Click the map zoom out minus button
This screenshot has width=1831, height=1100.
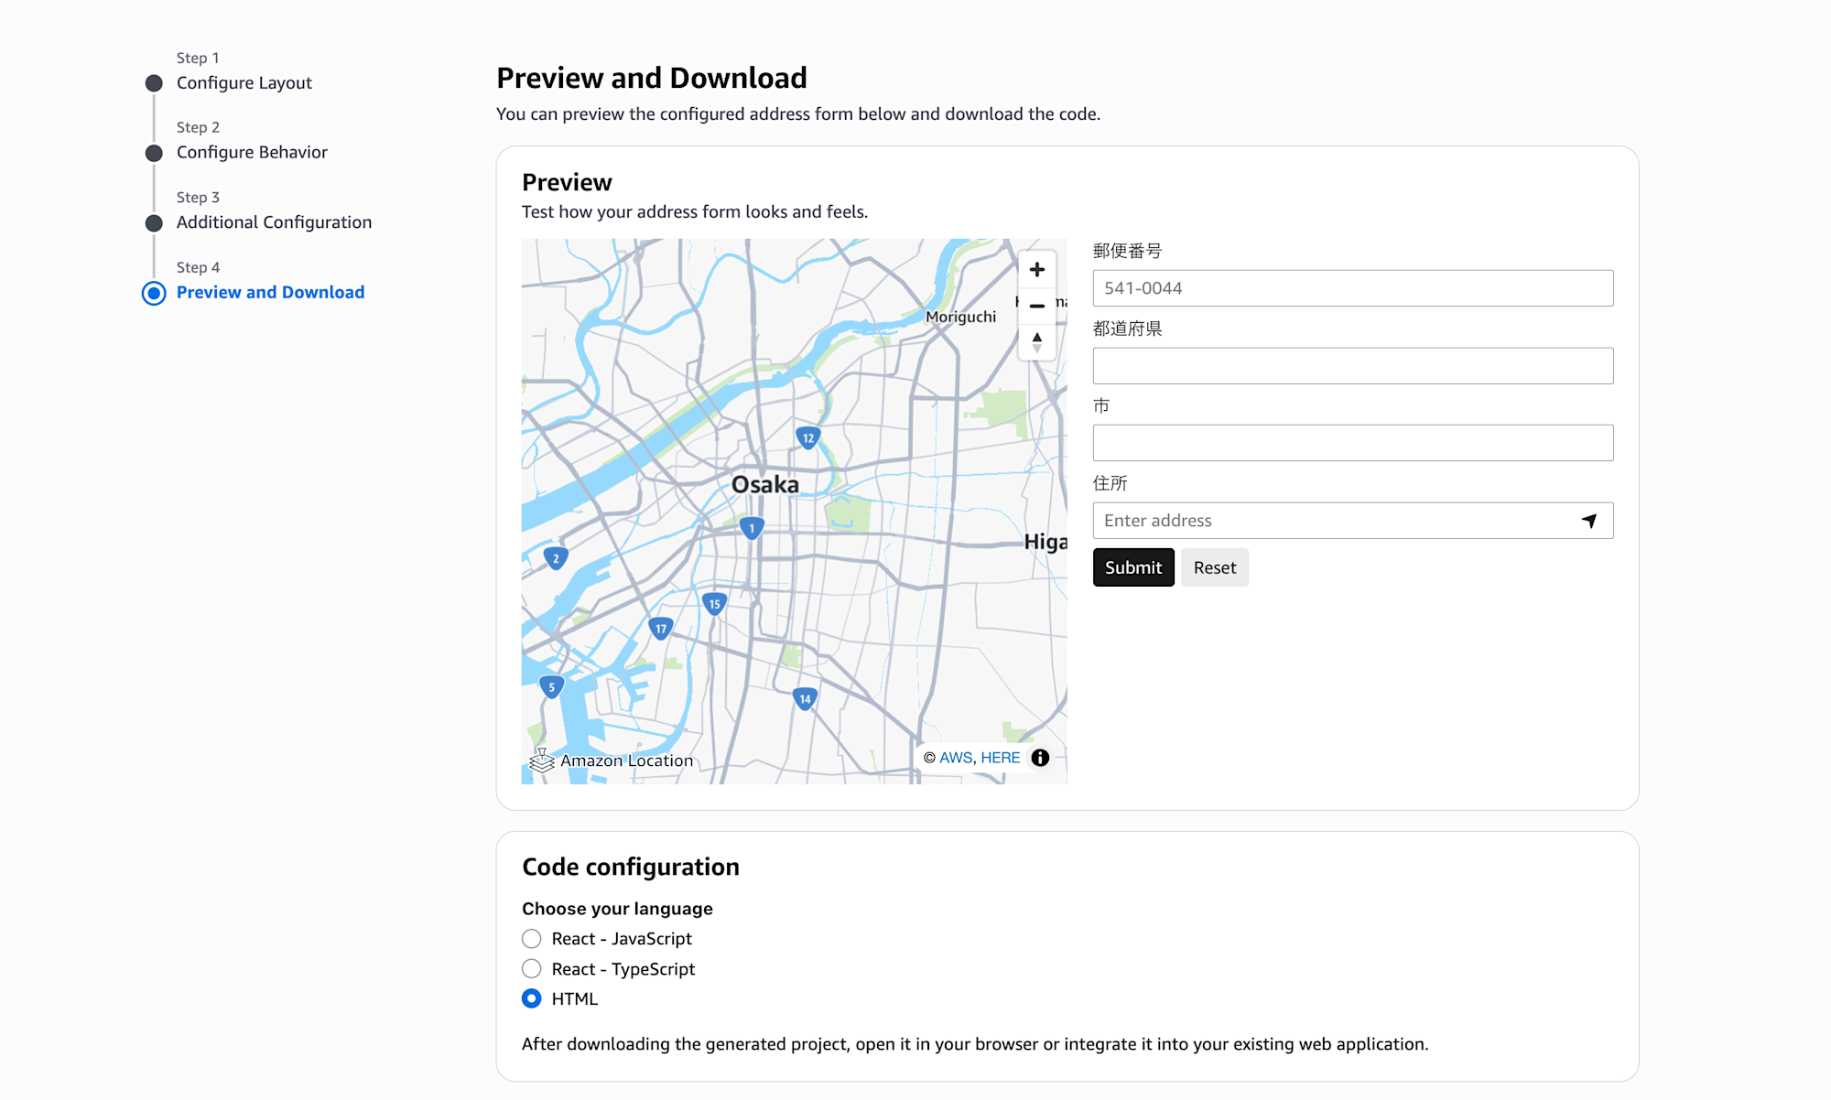tap(1036, 306)
